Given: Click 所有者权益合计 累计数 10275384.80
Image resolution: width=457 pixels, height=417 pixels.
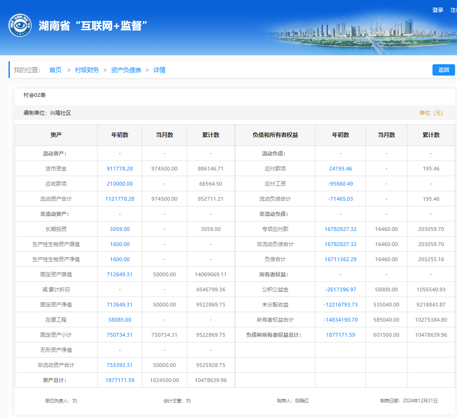Looking at the screenshot, I should tap(431, 320).
